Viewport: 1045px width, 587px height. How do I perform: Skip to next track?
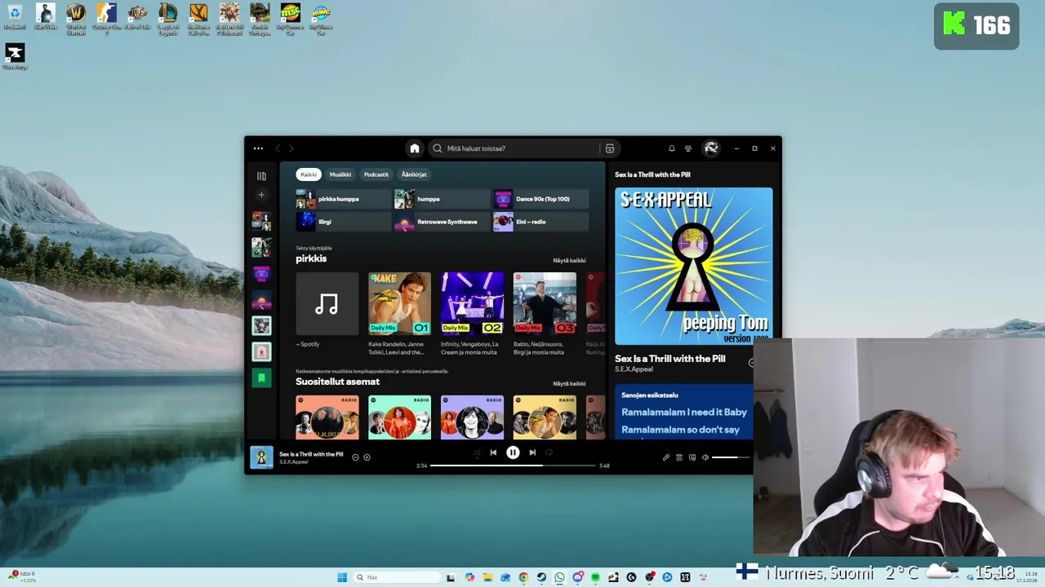[532, 452]
